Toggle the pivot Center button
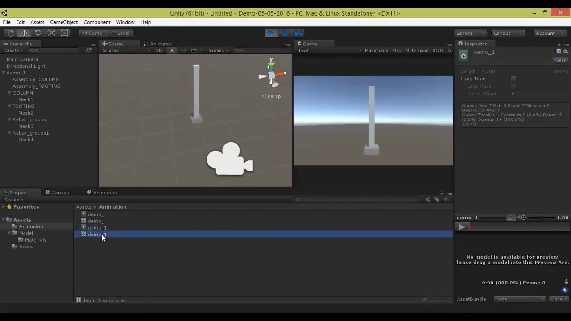 coord(93,33)
